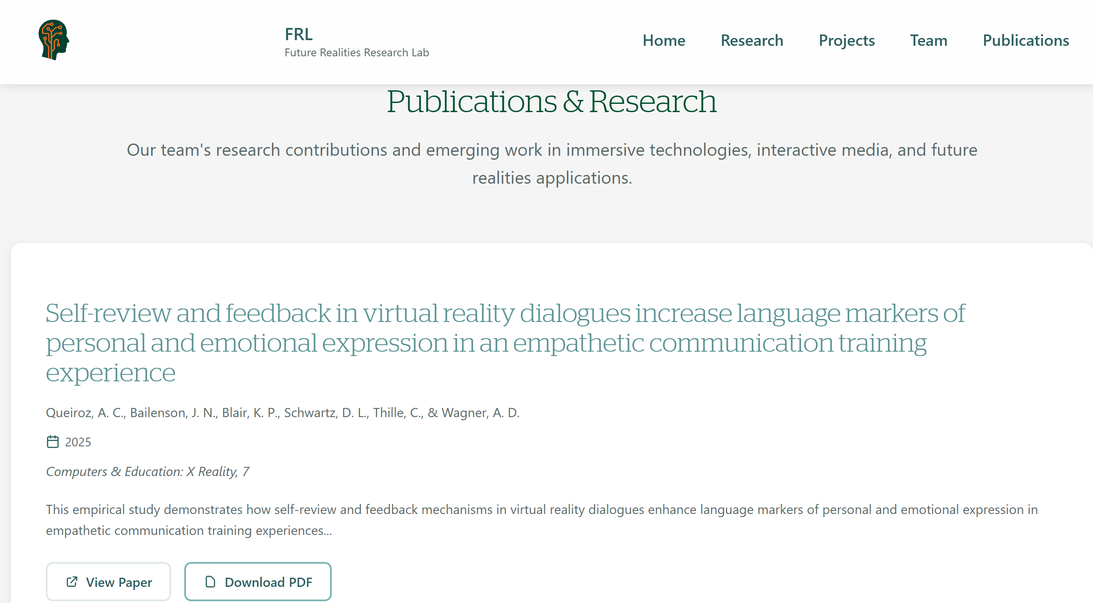The width and height of the screenshot is (1093, 603).
Task: Click the empirical study abstract text
Action: tap(541, 520)
